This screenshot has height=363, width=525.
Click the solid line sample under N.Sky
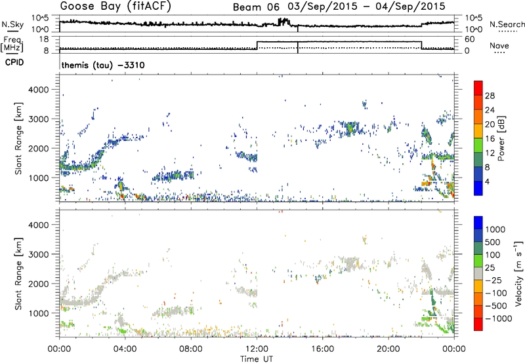[x=12, y=31]
